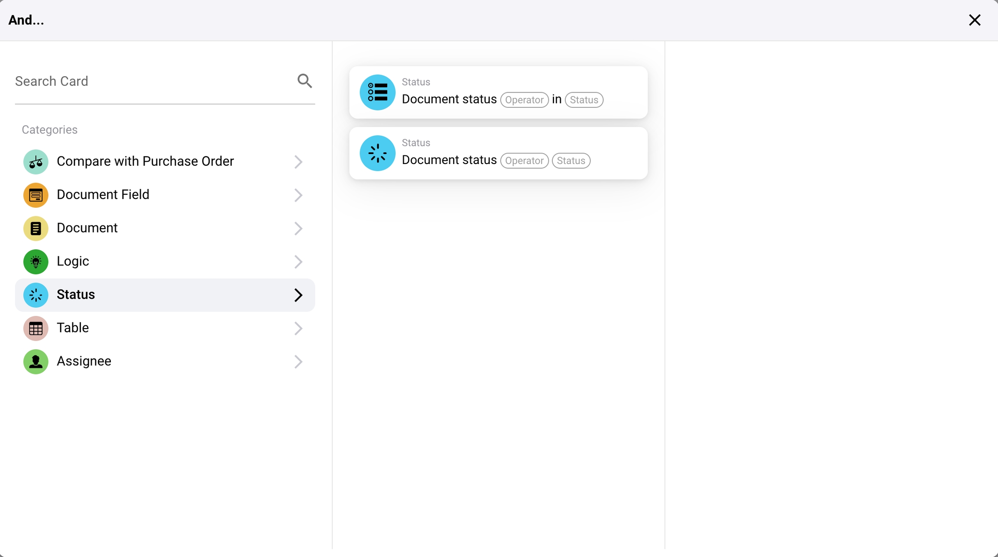Click the list icon on 'Document status in' card

(x=377, y=93)
